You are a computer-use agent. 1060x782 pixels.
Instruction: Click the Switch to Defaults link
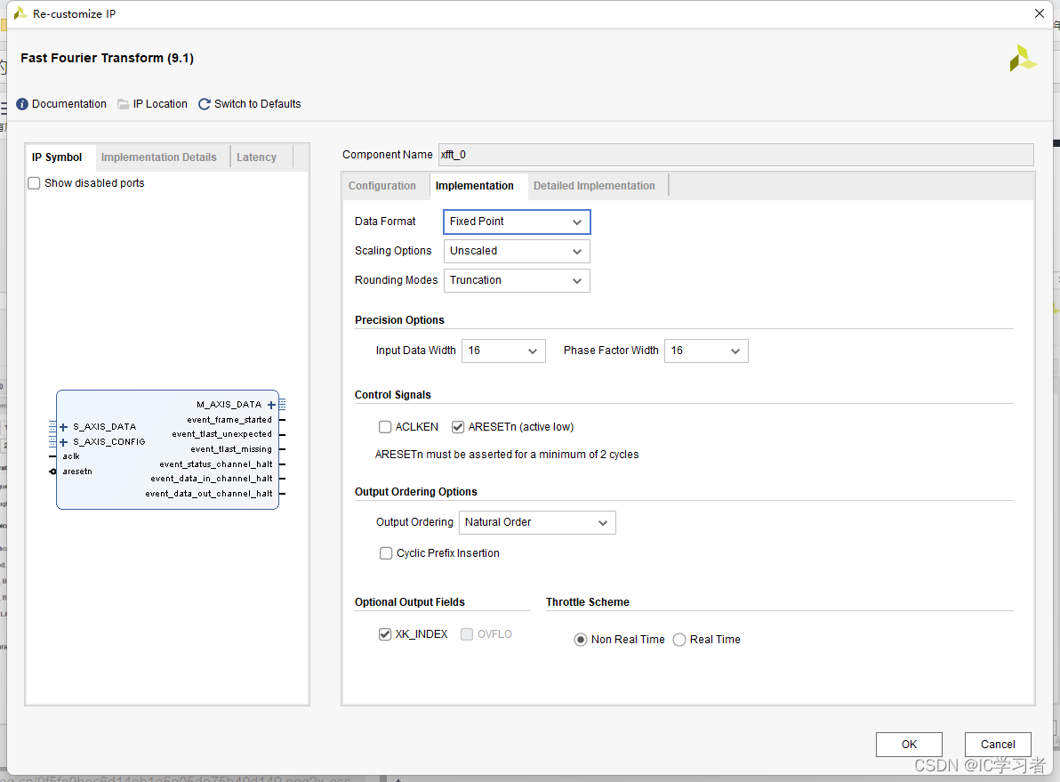[258, 104]
